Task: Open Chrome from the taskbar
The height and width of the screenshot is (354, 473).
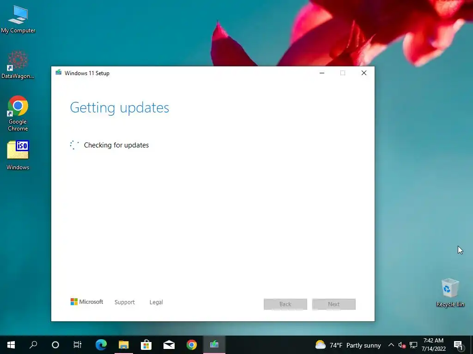Action: (192, 345)
